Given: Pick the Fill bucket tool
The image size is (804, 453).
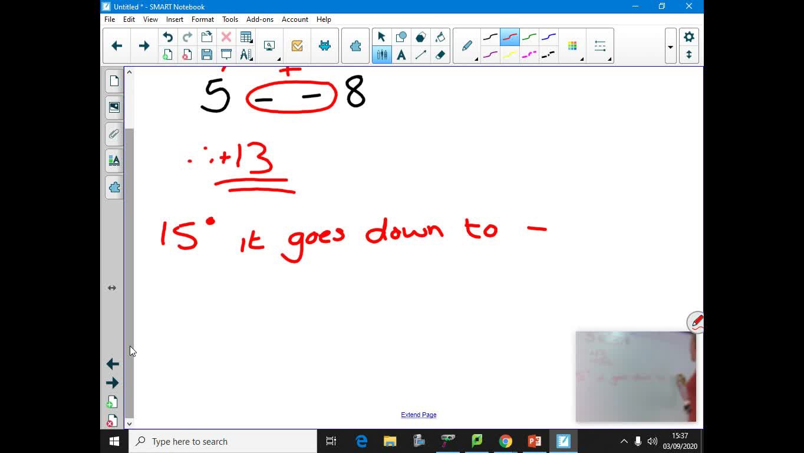Looking at the screenshot, I should coord(440,37).
